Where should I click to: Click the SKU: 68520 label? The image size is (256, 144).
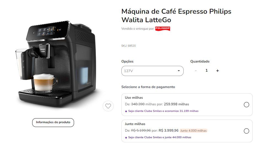129,46
